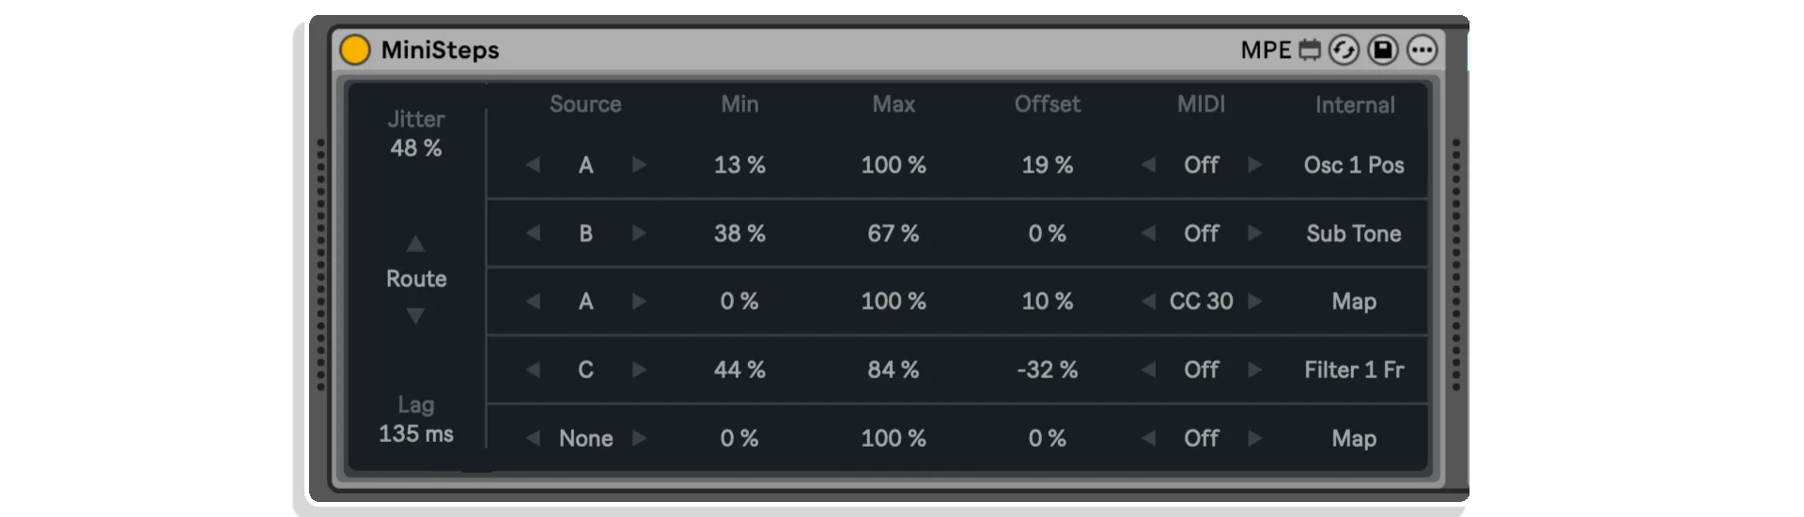This screenshot has height=517, width=1804.
Task: Click right arrow next to CC 30
Action: point(1254,301)
